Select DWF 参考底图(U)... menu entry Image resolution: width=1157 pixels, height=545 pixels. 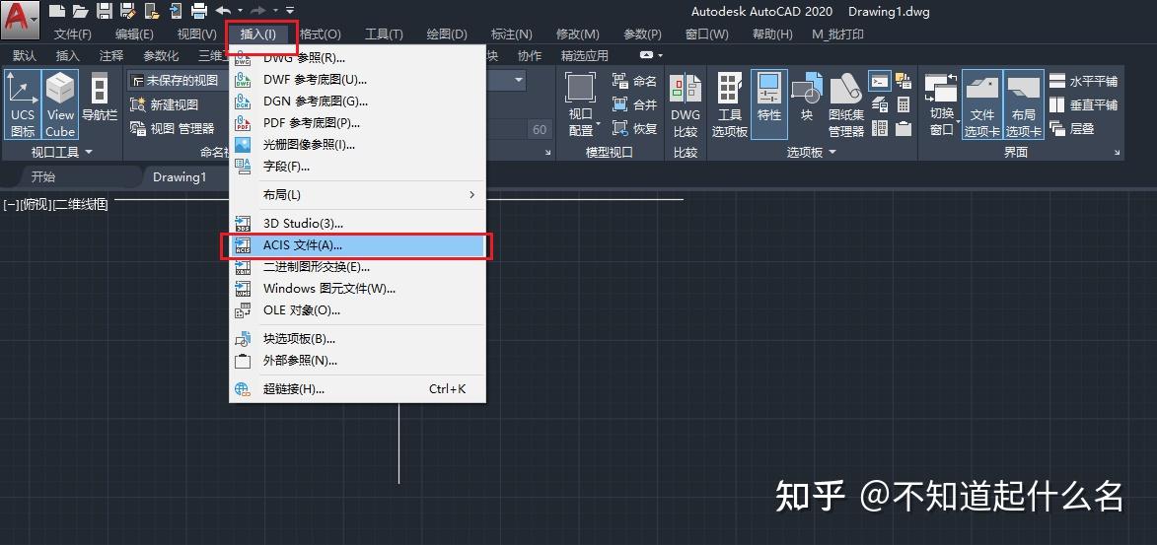click(357, 80)
